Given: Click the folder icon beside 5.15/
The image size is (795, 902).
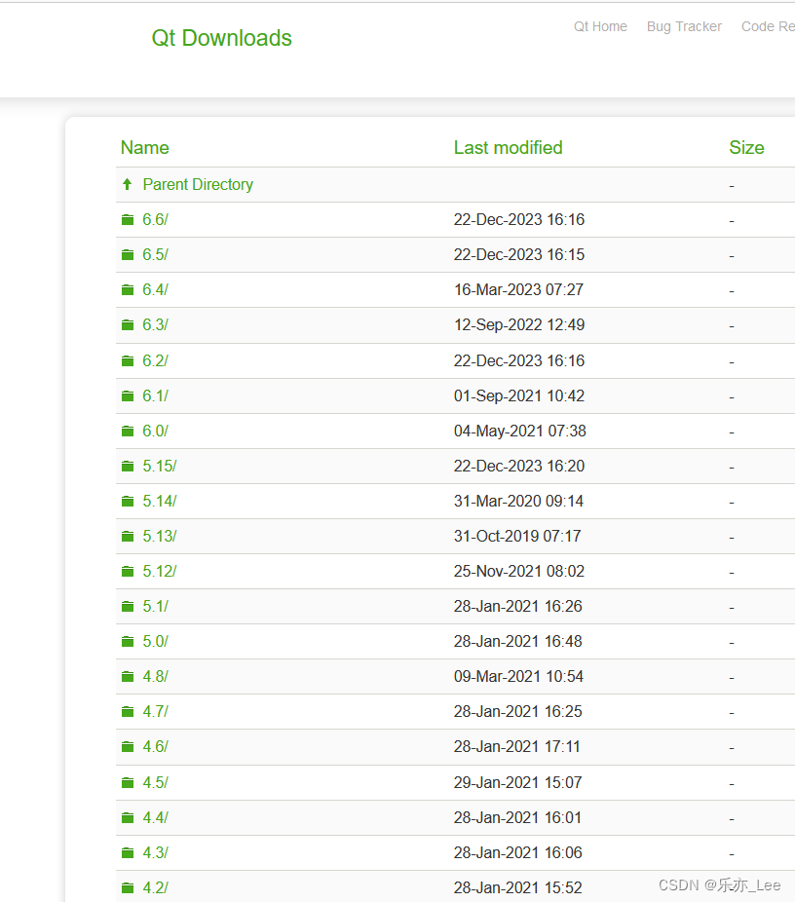Looking at the screenshot, I should tap(128, 467).
